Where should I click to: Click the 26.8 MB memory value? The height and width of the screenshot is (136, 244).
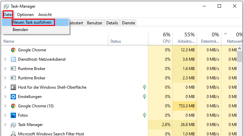point(188,125)
